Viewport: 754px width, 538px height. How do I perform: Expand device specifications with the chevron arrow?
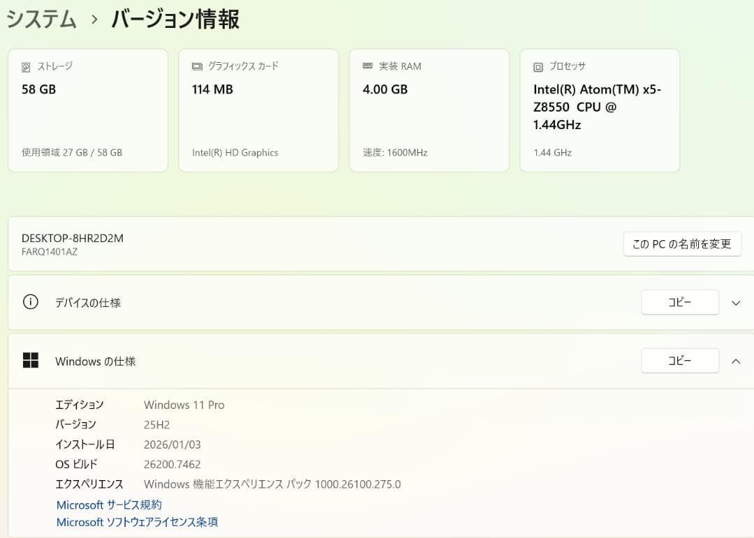[735, 303]
